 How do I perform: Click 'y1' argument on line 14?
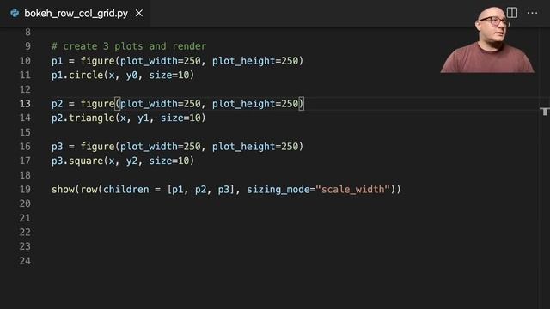[x=144, y=118]
